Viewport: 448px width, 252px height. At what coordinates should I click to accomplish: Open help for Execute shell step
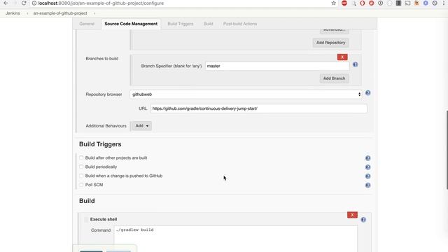(x=363, y=220)
